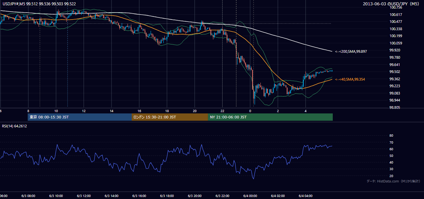Image resolution: width=424 pixels, height=199 pixels.
Task: Click price axis label 99.502
Action: point(395,72)
